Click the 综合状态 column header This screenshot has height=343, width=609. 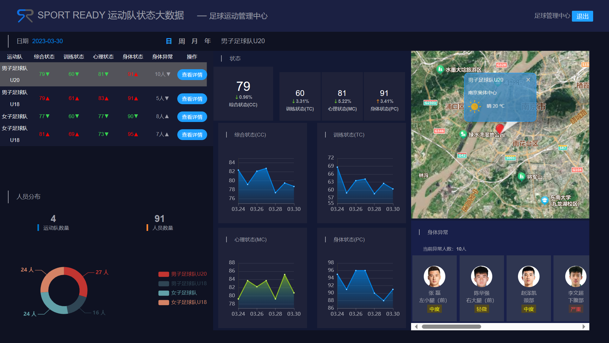tap(44, 57)
